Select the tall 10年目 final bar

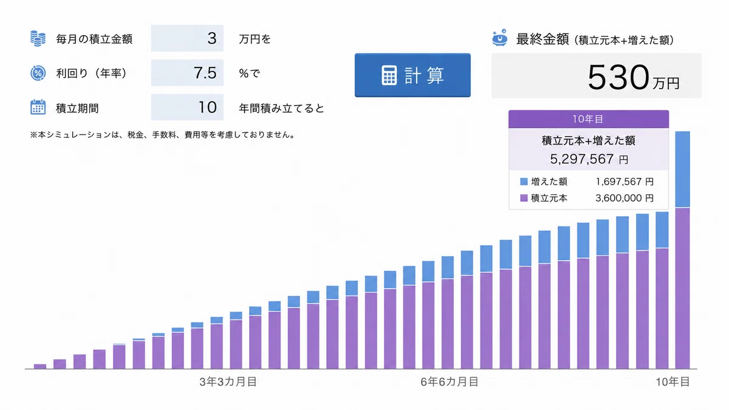(682, 250)
